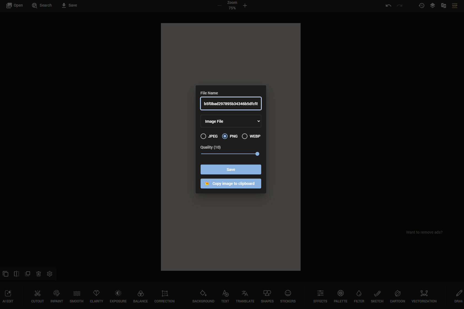Select the Smooth tool
The width and height of the screenshot is (464, 309).
click(77, 296)
